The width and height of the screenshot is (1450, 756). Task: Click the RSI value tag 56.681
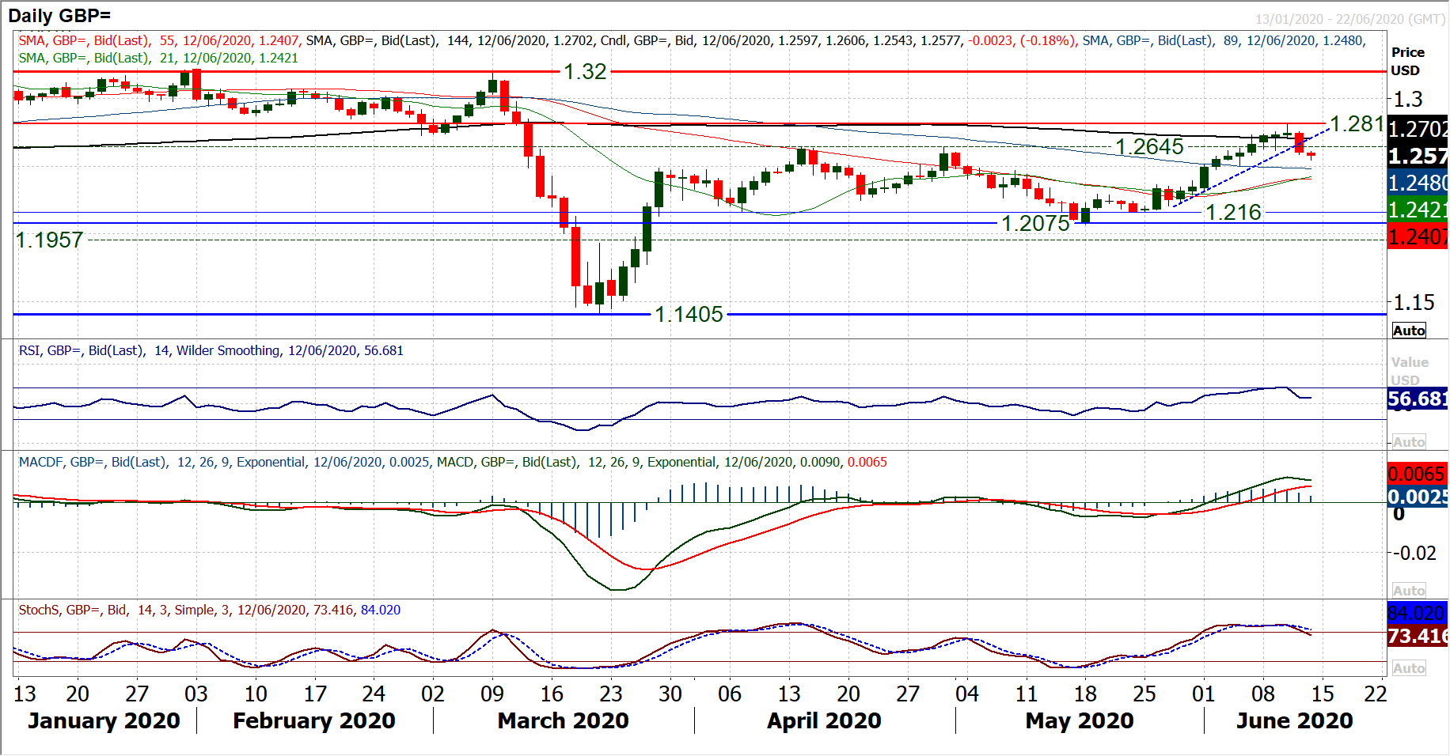coord(1417,399)
